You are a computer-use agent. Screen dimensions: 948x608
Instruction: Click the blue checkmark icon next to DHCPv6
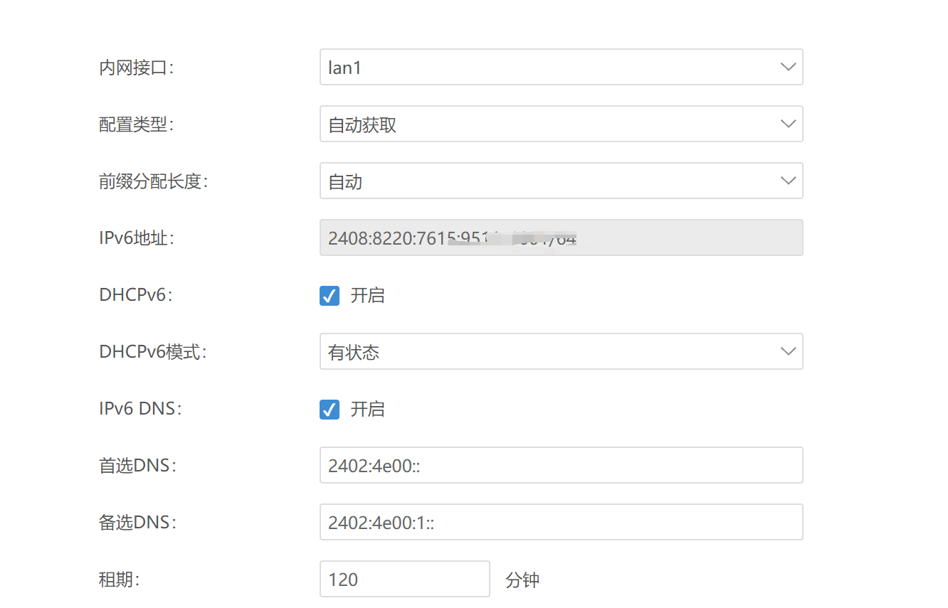329,295
